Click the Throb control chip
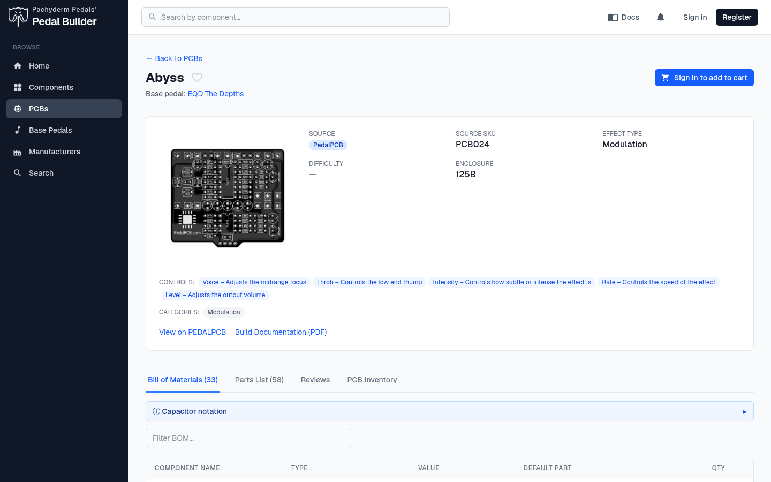 click(369, 282)
